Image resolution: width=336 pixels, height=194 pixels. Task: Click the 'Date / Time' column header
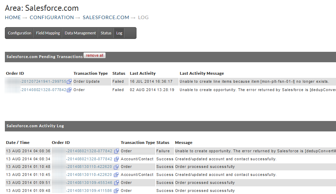coord(17,143)
